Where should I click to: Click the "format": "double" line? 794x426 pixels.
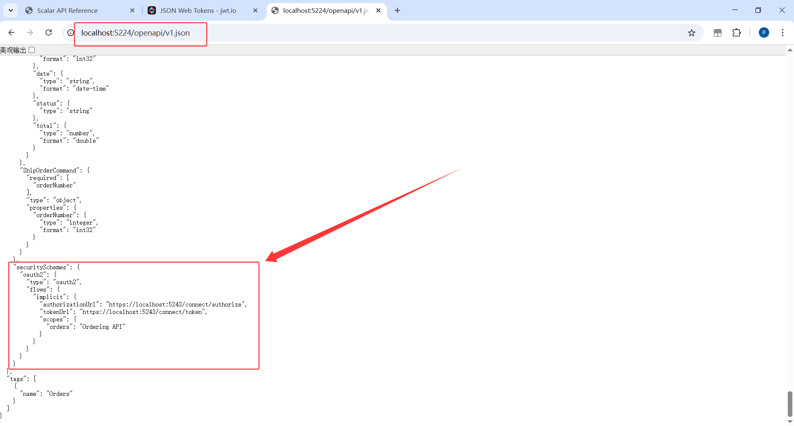69,141
